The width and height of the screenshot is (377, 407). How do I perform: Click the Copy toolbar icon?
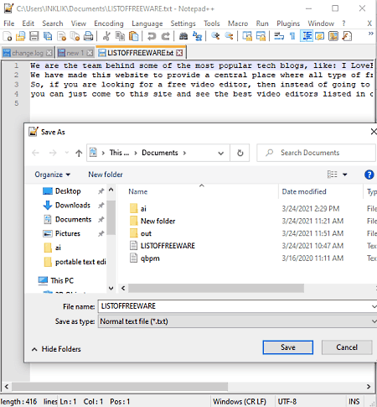[120, 36]
